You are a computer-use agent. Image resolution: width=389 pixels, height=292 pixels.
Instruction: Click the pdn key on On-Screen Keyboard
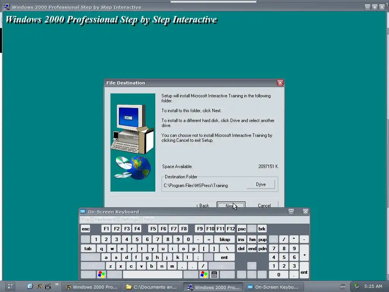(x=262, y=249)
